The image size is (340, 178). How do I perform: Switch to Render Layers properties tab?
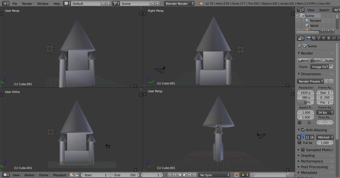314,38
